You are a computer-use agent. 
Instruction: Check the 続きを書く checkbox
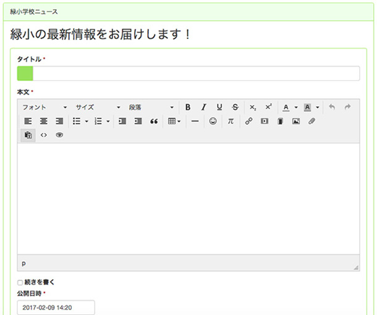pyautogui.click(x=20, y=282)
